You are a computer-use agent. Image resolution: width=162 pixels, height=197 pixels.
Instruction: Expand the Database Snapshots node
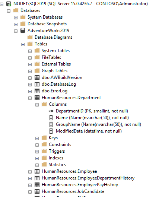coord(16,24)
